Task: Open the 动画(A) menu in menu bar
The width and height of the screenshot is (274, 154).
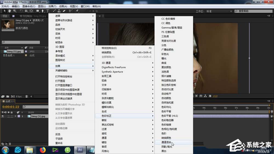Action: pyautogui.click(x=63, y=6)
